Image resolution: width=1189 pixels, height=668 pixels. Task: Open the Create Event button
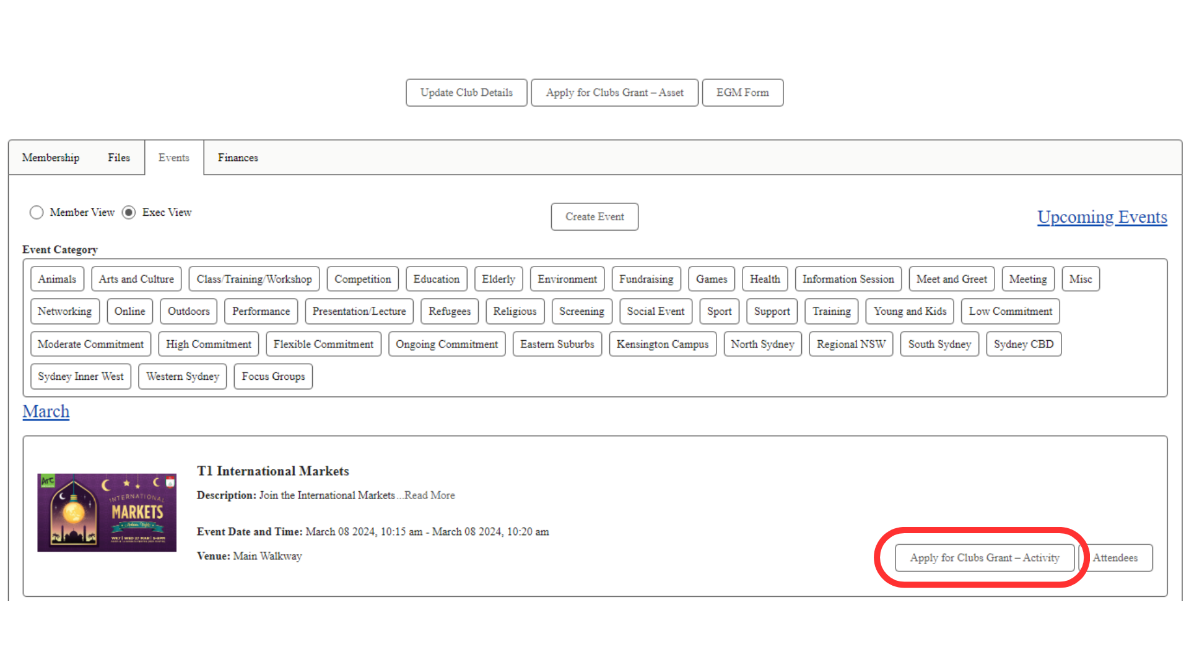coord(594,216)
